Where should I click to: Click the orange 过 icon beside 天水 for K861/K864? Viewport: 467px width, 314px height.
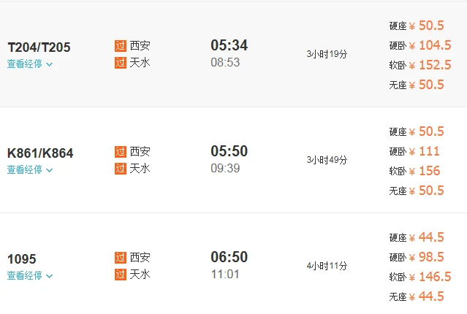[x=121, y=169]
